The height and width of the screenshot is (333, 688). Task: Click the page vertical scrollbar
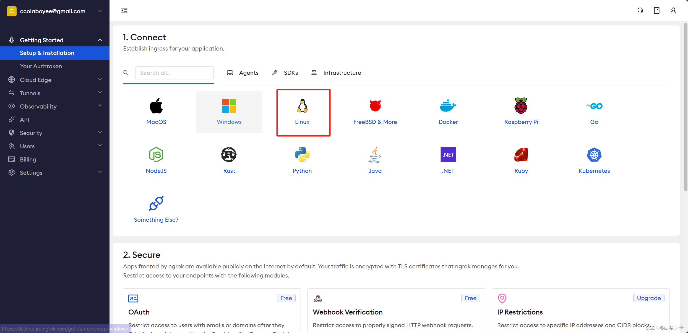(x=686, y=108)
